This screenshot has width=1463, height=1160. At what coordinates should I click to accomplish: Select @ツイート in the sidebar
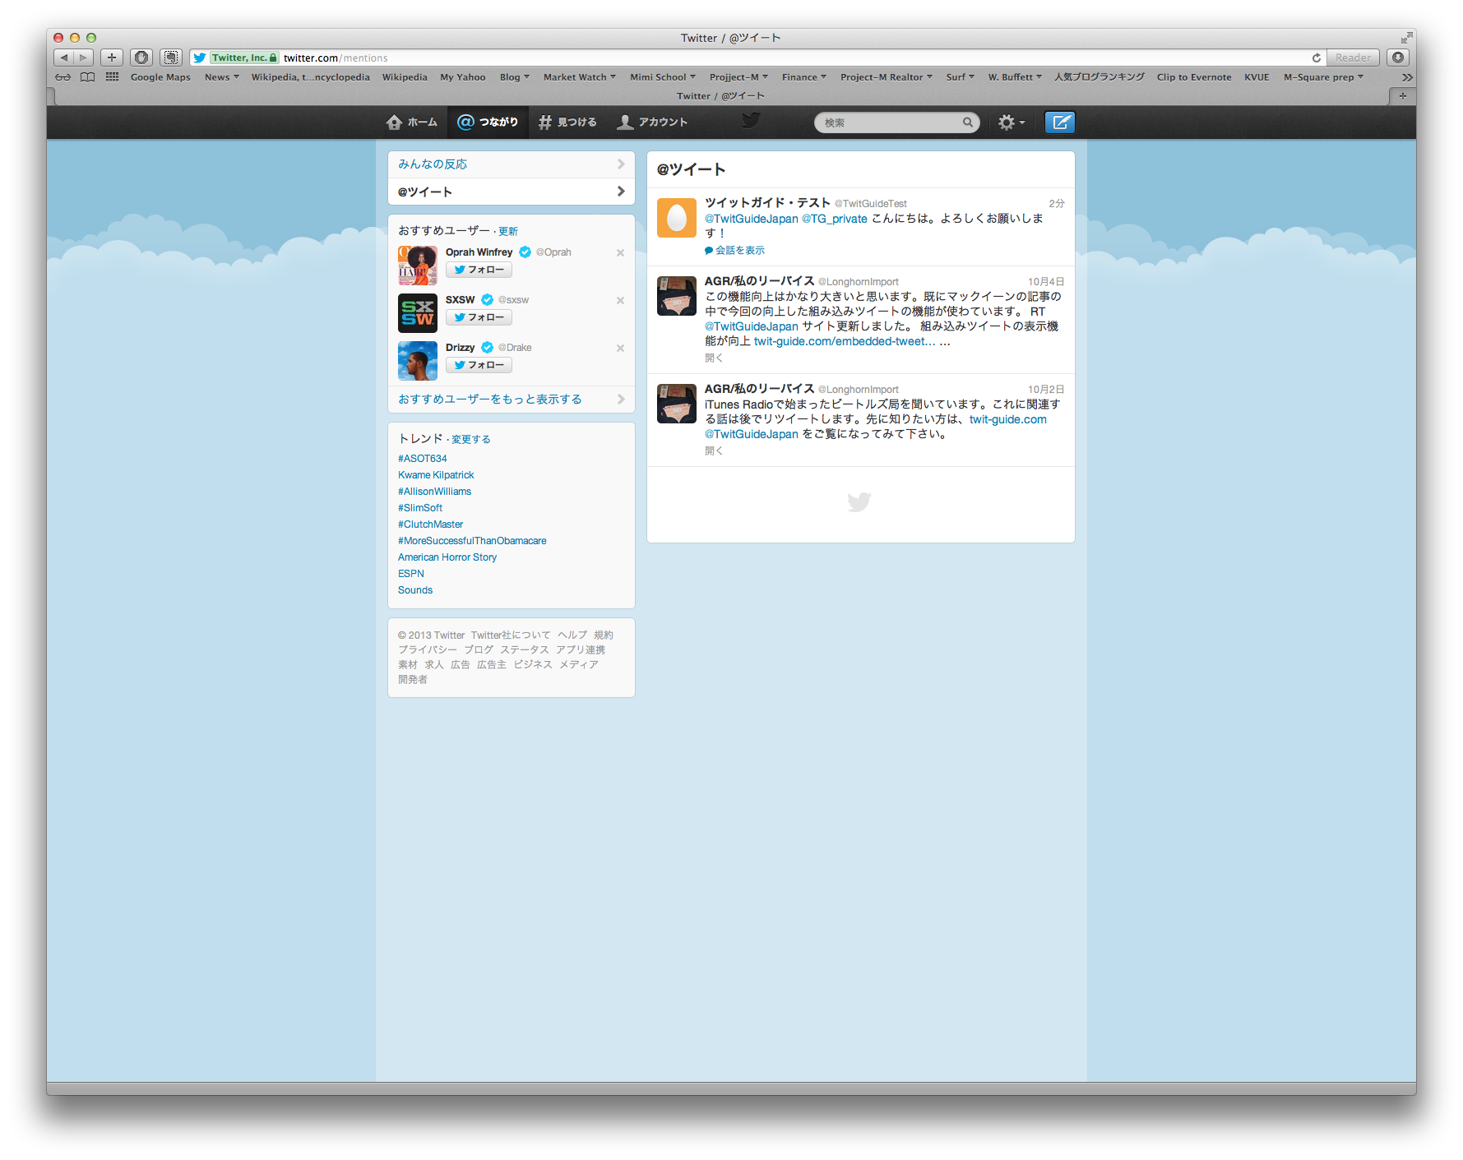coord(511,192)
